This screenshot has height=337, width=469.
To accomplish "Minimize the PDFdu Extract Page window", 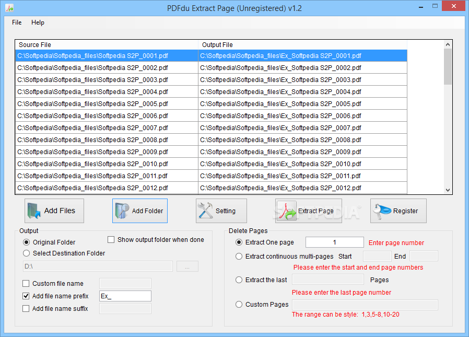I will (x=421, y=6).
